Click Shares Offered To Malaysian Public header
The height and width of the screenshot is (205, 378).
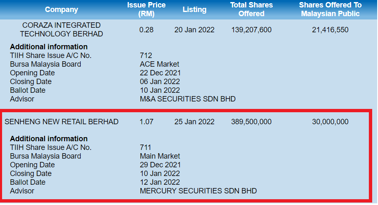[x=330, y=9]
